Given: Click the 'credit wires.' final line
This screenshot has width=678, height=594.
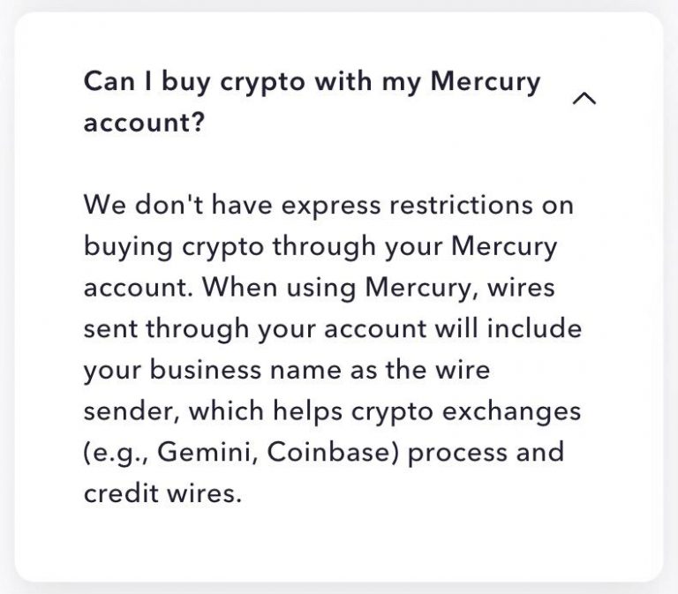Looking at the screenshot, I should (162, 493).
